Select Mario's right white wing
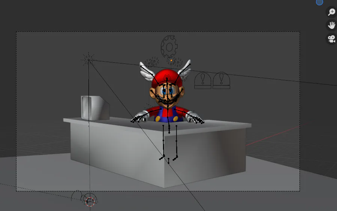Screen dimensions: 337x211 click(185, 70)
